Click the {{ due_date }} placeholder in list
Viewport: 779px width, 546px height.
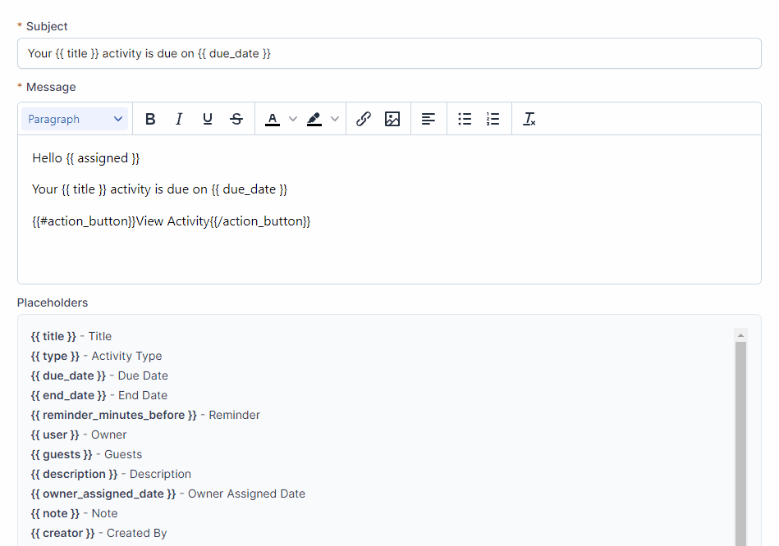68,375
